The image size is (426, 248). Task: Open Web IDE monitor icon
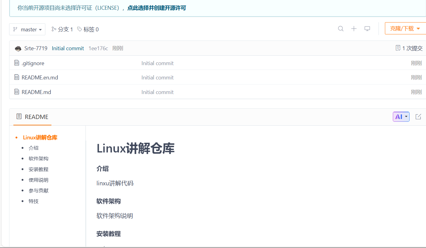(x=367, y=29)
